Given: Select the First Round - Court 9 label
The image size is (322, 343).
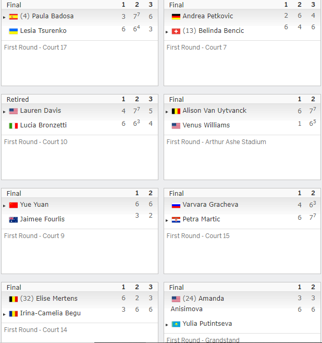Looking at the screenshot, I should coord(34,236).
